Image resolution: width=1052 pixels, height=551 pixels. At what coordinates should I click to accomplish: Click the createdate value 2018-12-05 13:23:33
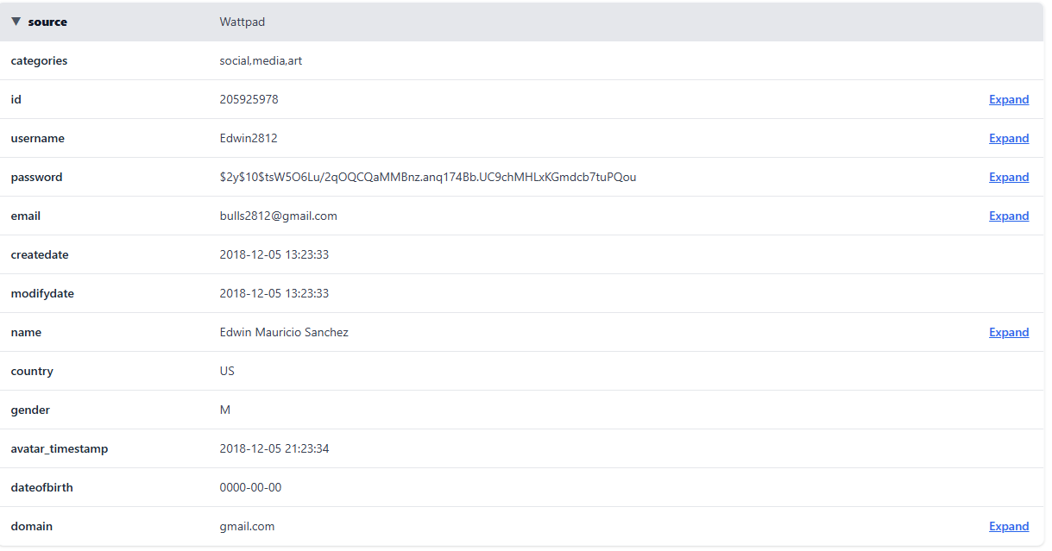click(x=274, y=254)
